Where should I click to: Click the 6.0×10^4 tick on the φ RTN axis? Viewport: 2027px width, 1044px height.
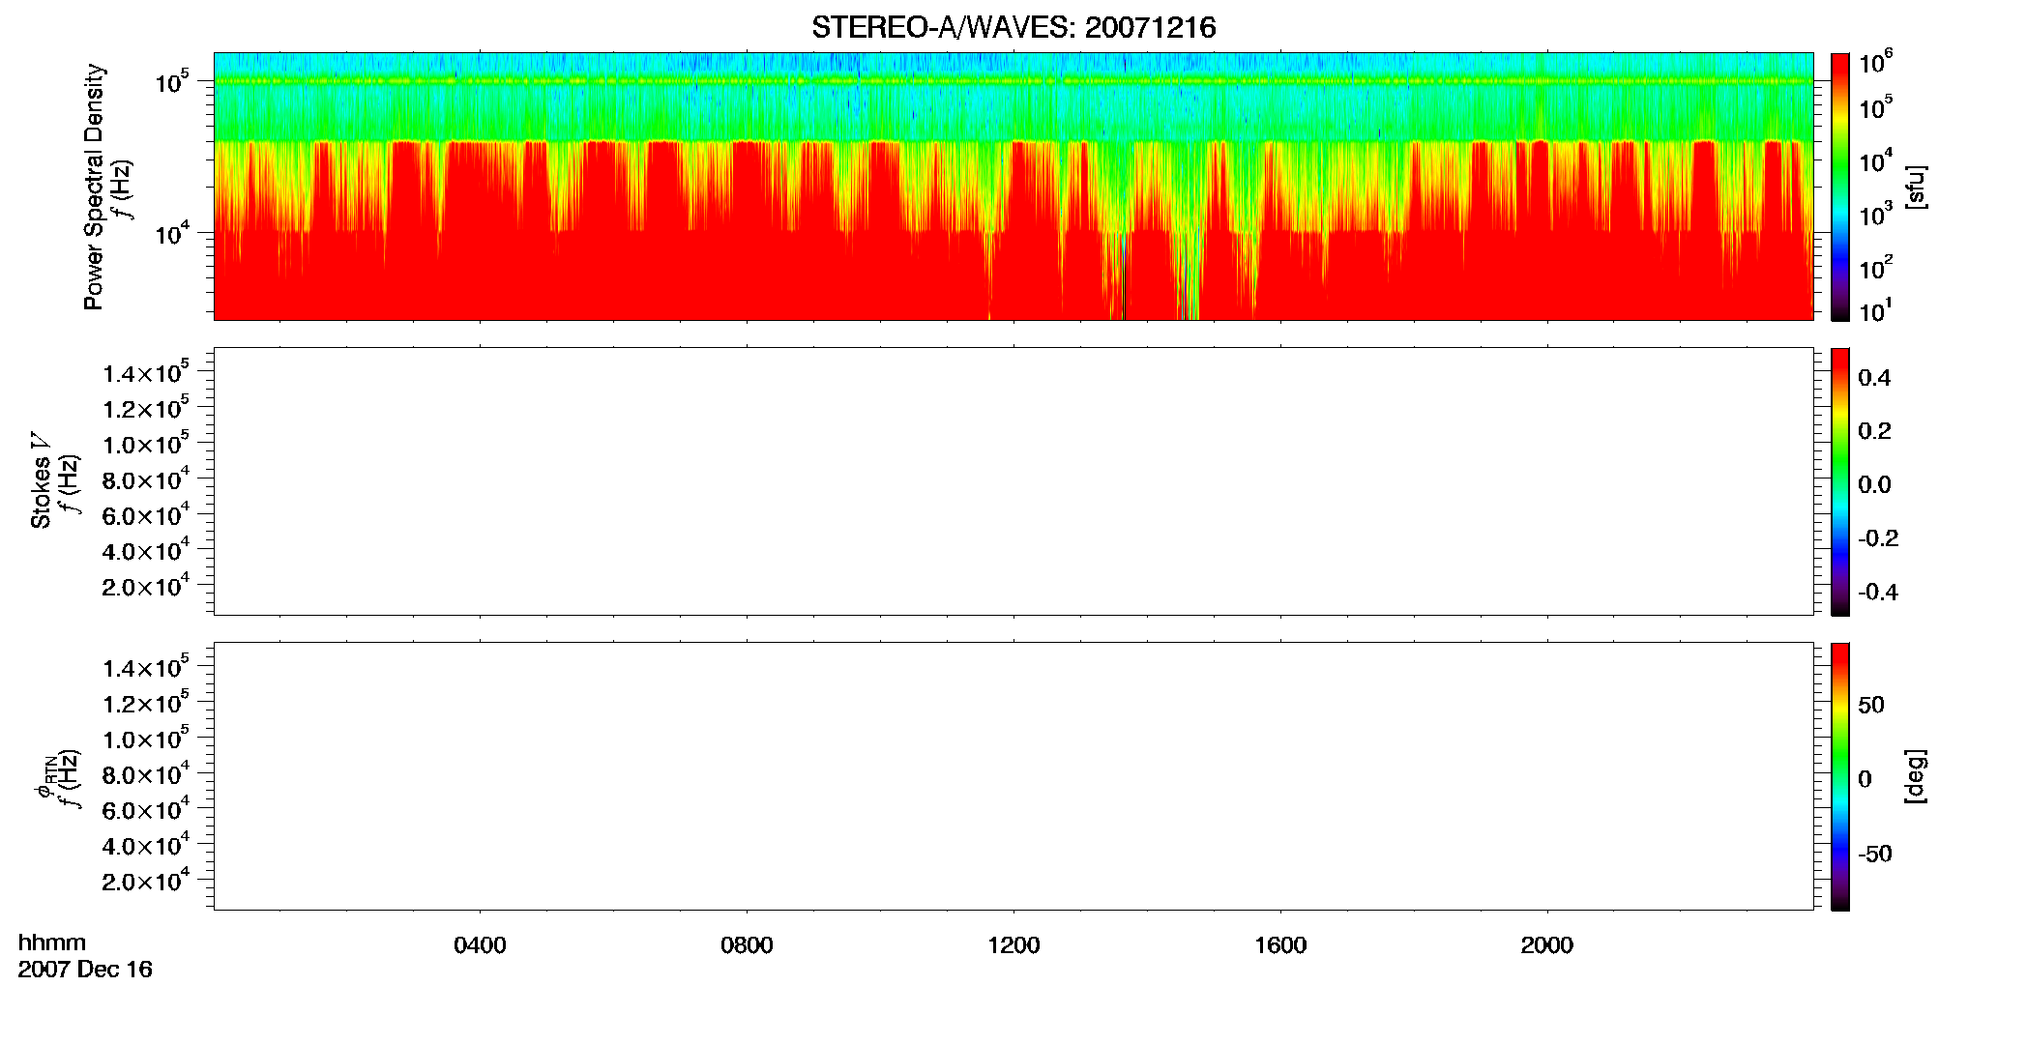tap(146, 809)
